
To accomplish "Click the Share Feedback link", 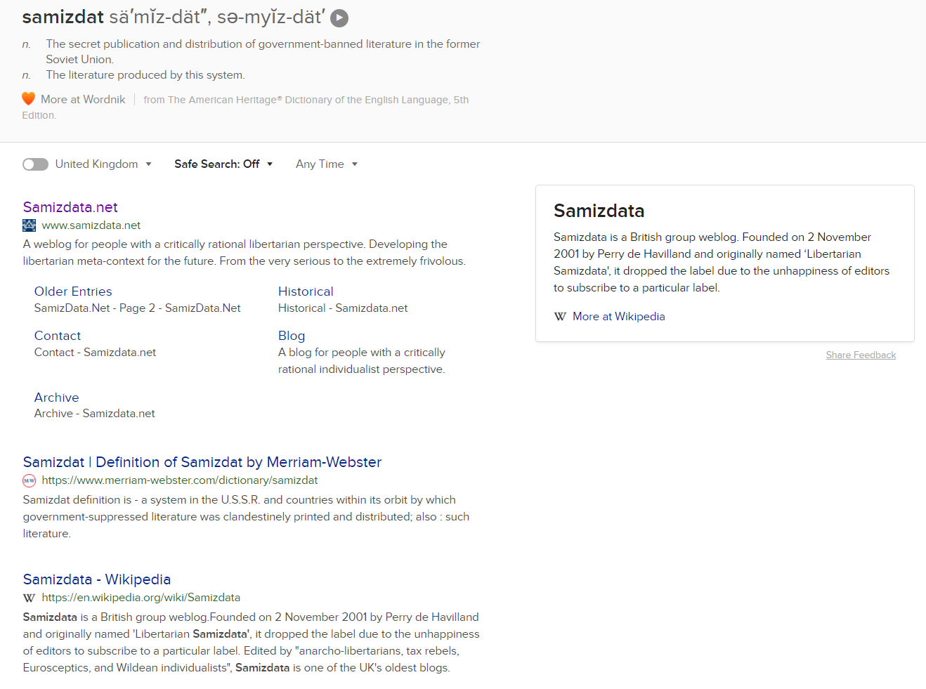I will click(x=861, y=355).
